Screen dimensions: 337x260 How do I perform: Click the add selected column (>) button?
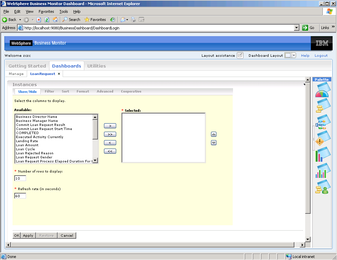point(110,126)
